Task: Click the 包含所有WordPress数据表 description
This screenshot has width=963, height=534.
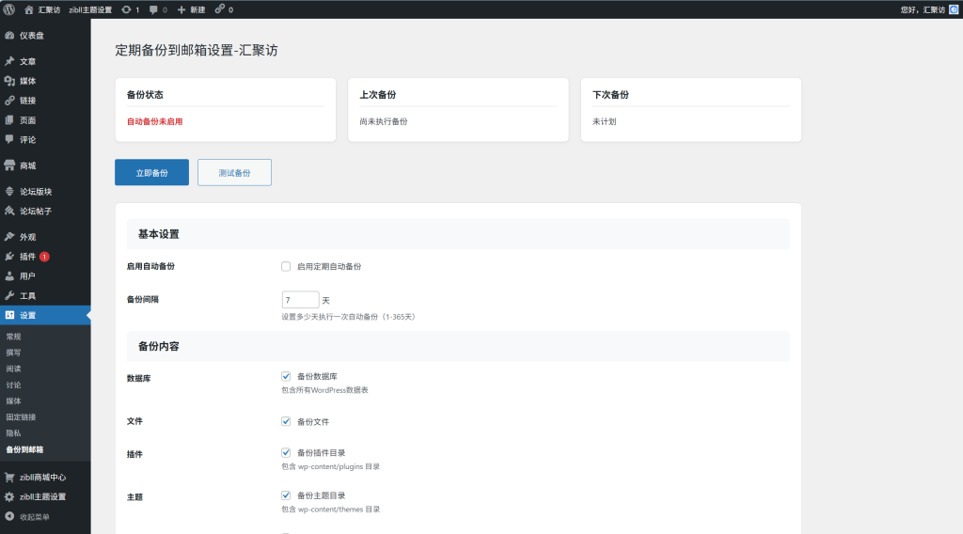Action: pos(324,390)
